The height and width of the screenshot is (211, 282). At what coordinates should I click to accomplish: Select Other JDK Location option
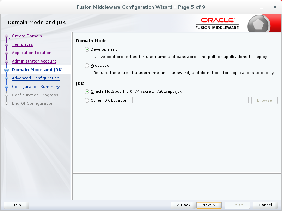[x=87, y=100]
